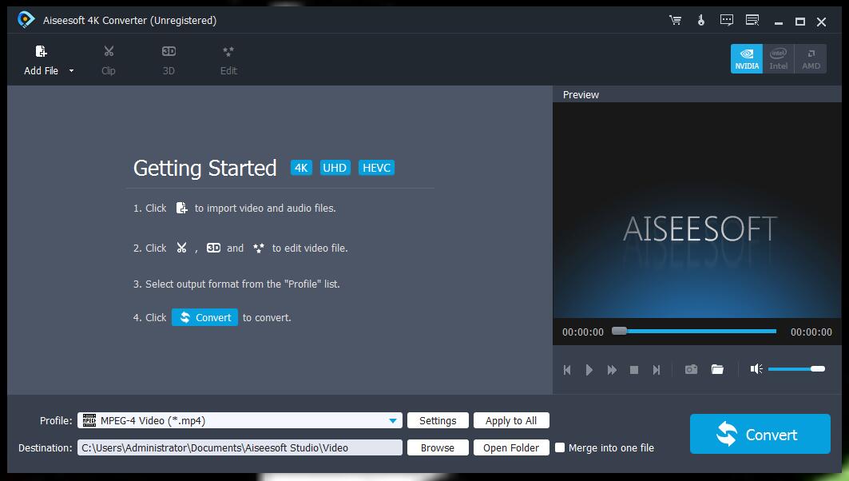Open the purchase cart icon
The height and width of the screenshot is (481, 849).
tap(675, 22)
